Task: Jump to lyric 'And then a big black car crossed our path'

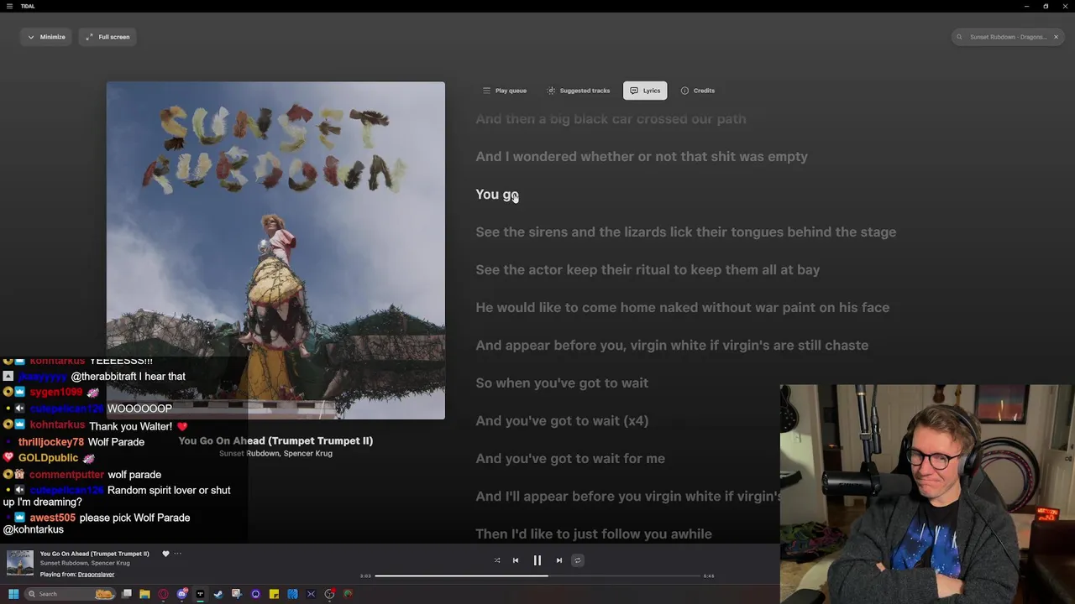Action: [611, 119]
